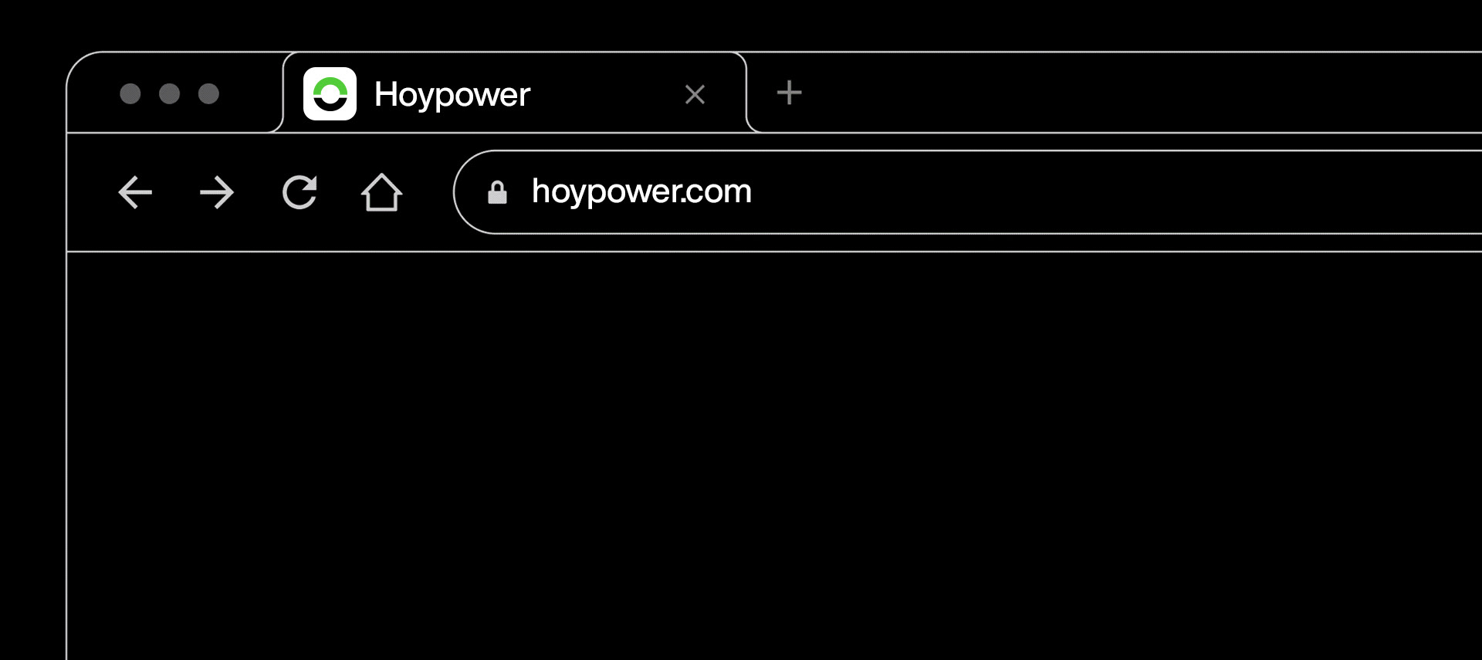Viewport: 1482px width, 660px height.
Task: Go back with the left arrow button
Action: (135, 192)
